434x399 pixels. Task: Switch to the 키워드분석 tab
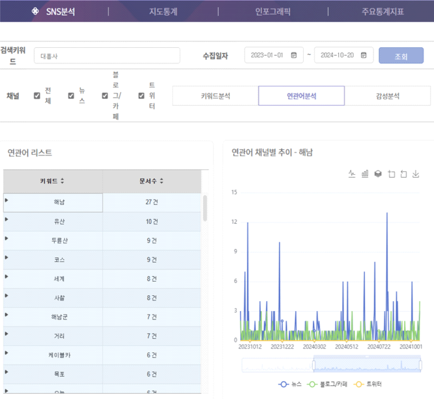click(x=216, y=96)
